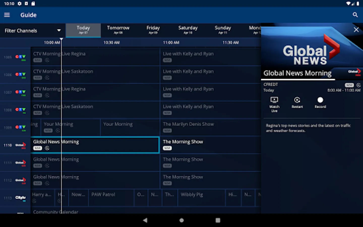Select the Global logo for channel 1110
363x227 pixels.
pyautogui.click(x=21, y=145)
